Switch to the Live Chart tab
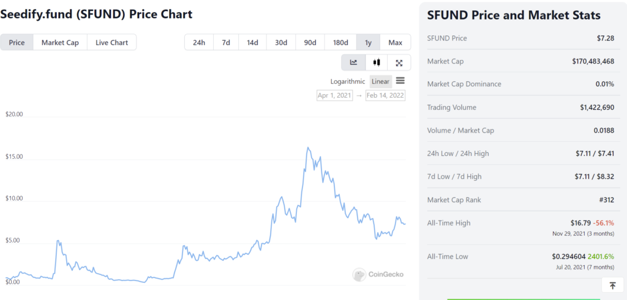 click(x=111, y=42)
